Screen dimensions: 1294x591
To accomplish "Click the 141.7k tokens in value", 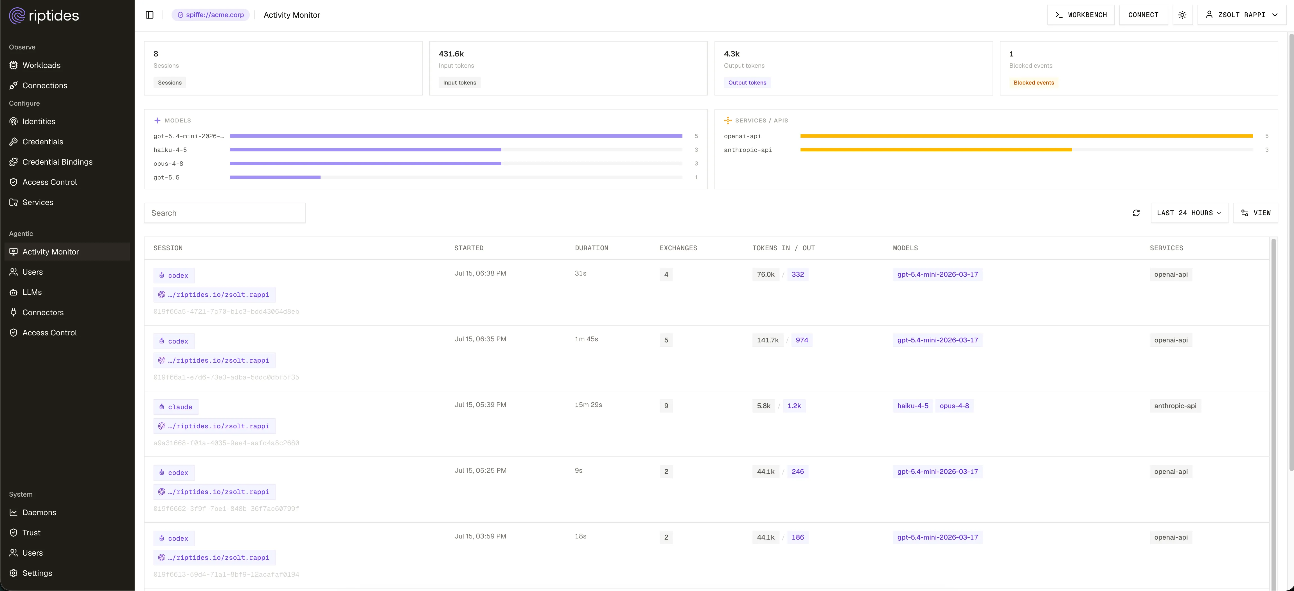I will (x=768, y=340).
